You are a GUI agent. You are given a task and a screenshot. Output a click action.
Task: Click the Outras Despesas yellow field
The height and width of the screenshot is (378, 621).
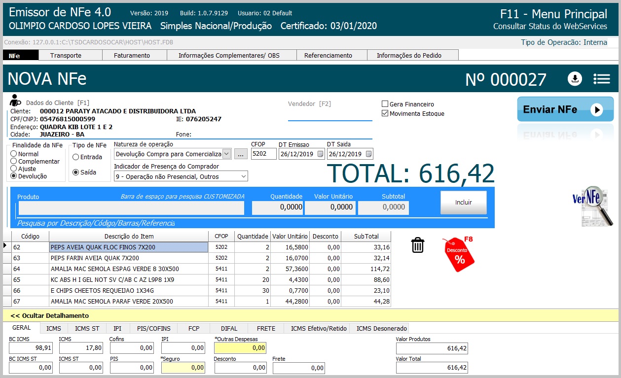(x=240, y=348)
